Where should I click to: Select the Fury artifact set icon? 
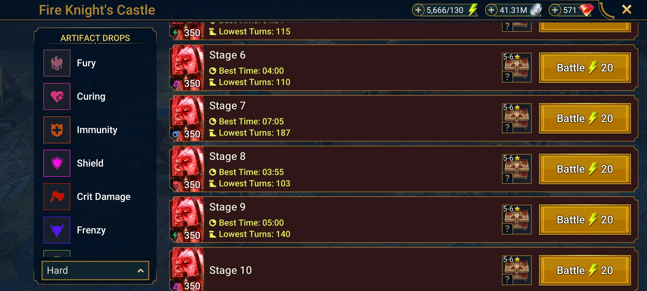57,63
